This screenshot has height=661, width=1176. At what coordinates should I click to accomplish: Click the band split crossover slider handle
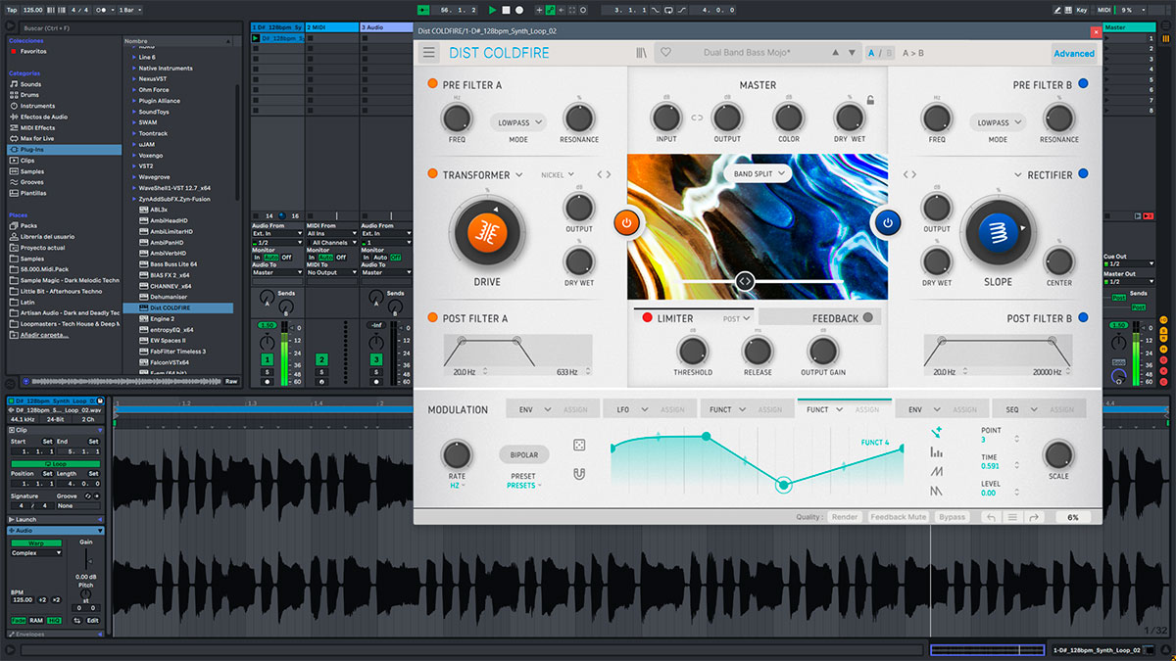click(745, 282)
